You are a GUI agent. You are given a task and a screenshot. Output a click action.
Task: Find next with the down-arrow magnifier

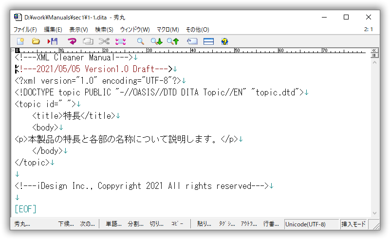(x=156, y=41)
